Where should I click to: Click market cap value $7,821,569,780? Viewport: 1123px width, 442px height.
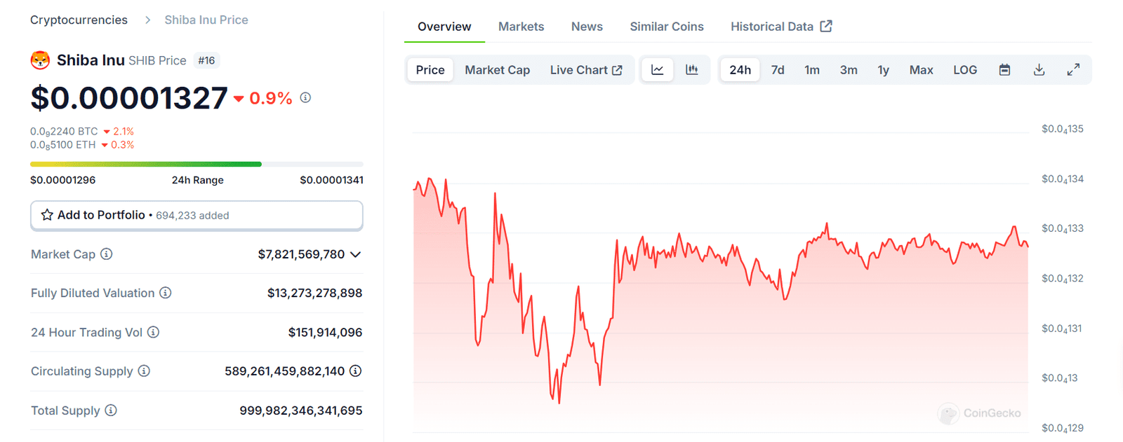pyautogui.click(x=301, y=254)
